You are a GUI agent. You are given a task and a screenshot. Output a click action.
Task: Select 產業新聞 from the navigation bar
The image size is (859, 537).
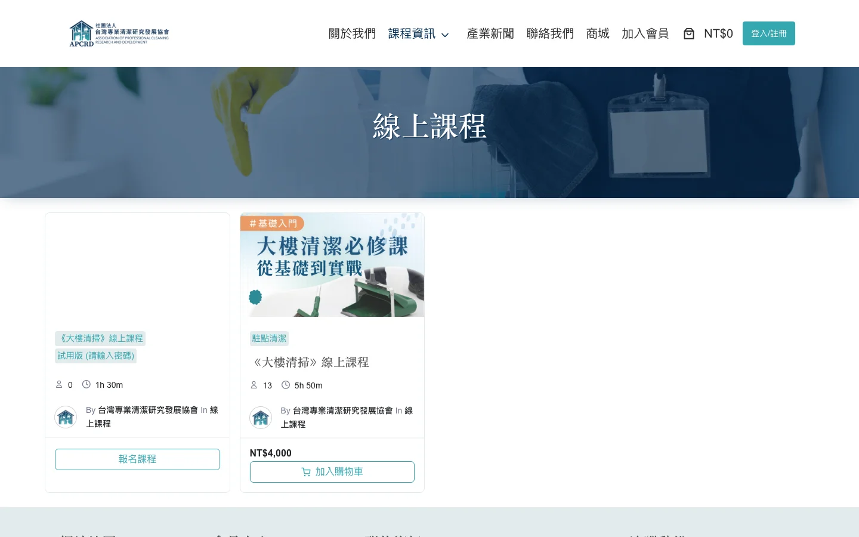pyautogui.click(x=490, y=33)
